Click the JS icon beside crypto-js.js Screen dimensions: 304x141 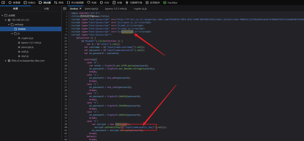point(19,38)
